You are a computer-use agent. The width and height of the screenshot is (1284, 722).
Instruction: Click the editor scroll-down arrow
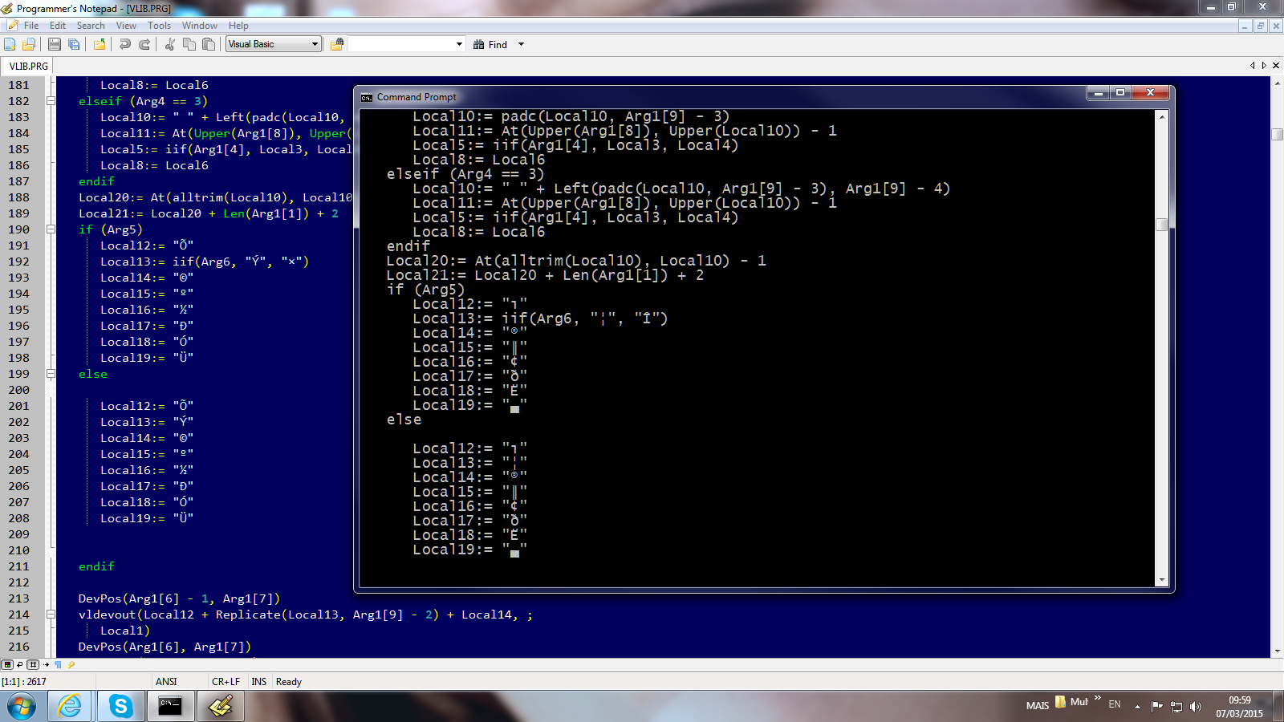coord(1278,651)
